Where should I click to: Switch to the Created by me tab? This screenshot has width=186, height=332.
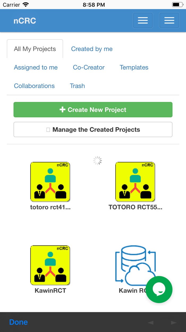pos(92,49)
